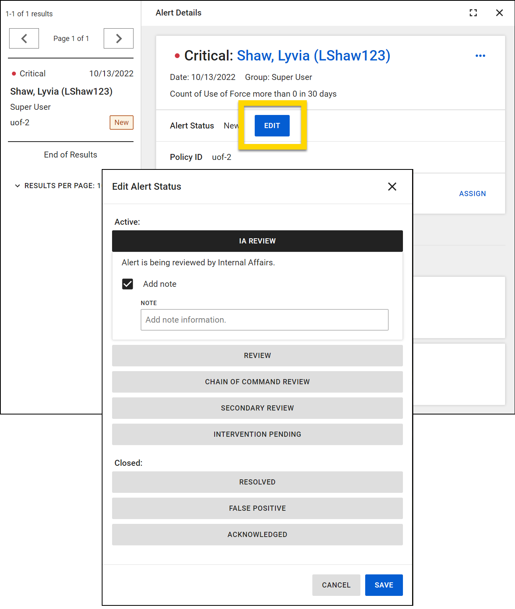Select the IA Review status

pos(257,241)
